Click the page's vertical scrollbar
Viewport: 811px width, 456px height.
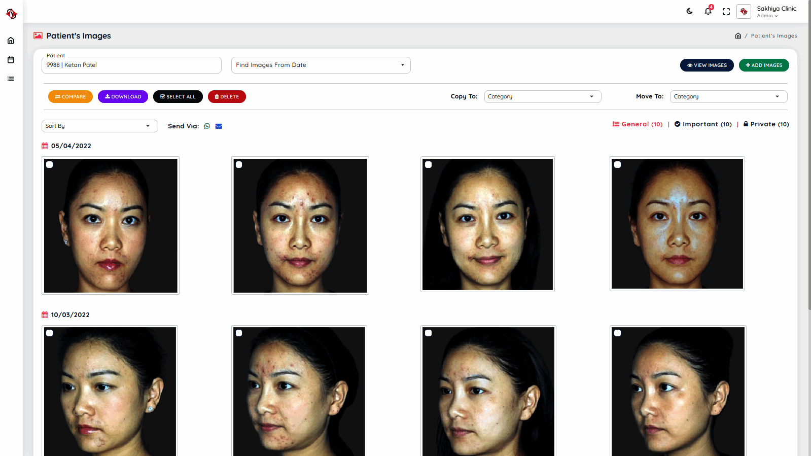(809, 152)
